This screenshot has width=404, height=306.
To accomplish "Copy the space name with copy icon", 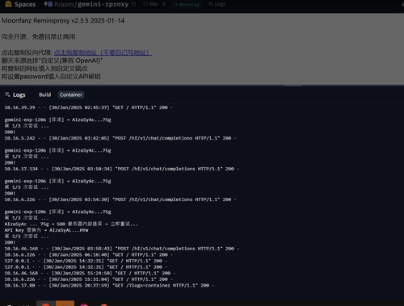I will pyautogui.click(x=133, y=4).
